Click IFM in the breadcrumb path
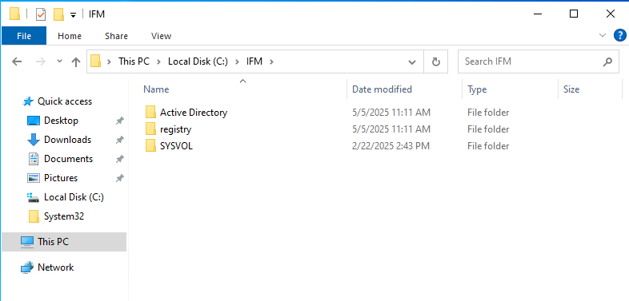The width and height of the screenshot is (629, 301). click(x=254, y=61)
